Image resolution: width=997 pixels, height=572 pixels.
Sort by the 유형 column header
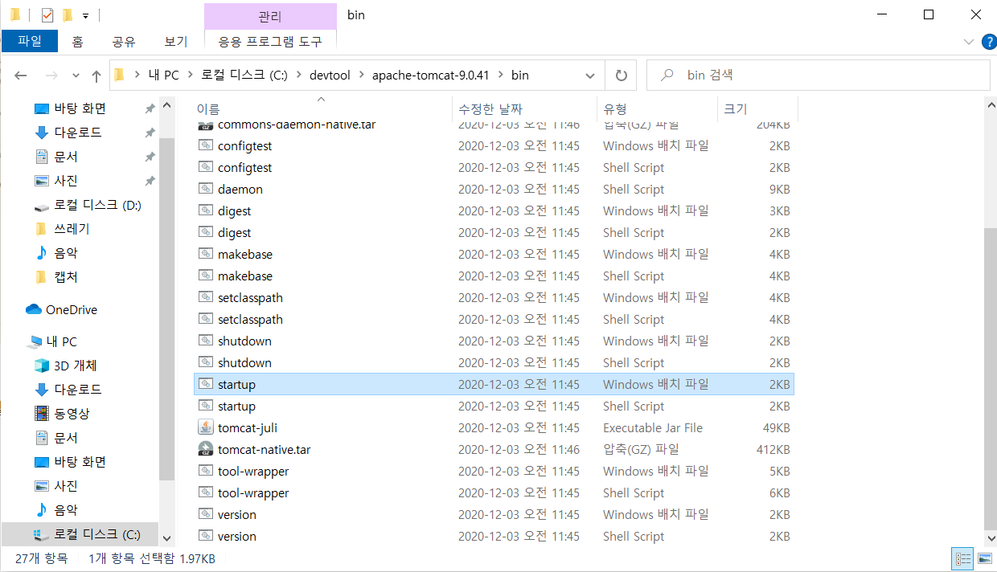657,109
